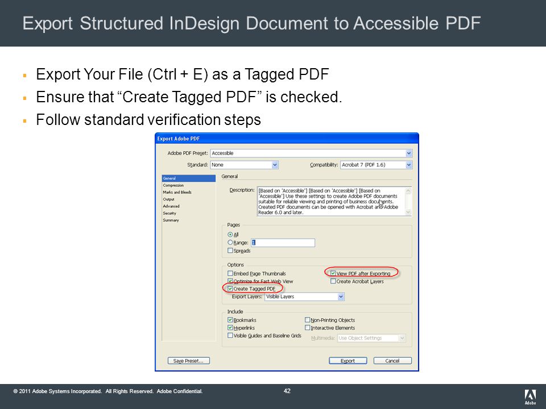The width and height of the screenshot is (546, 409).
Task: Toggle the Create Tagged PDF checkbox
Action: [230, 289]
